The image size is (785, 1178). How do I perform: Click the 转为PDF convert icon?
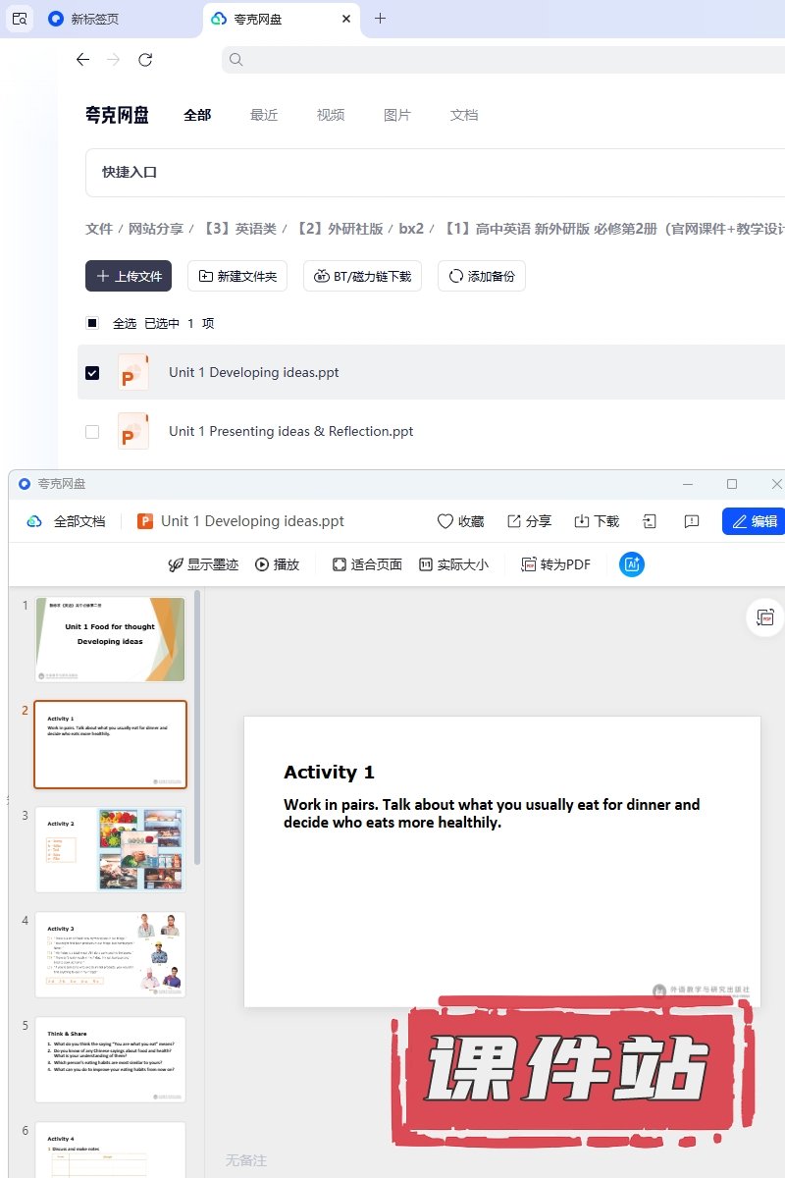529,564
